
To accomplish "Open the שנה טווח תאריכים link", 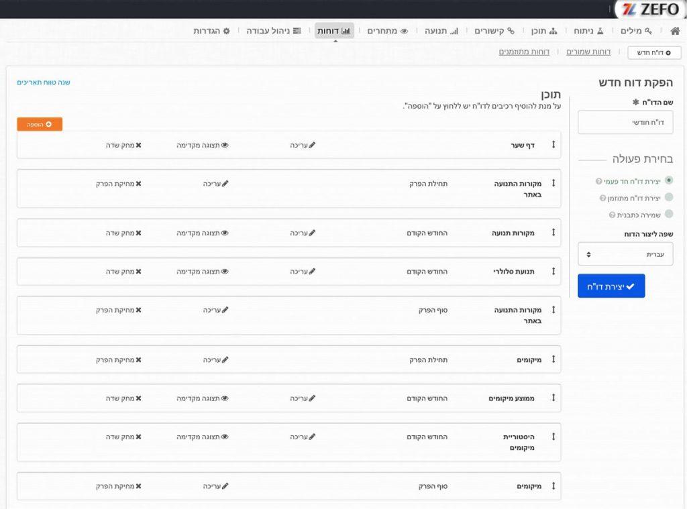I will click(44, 82).
